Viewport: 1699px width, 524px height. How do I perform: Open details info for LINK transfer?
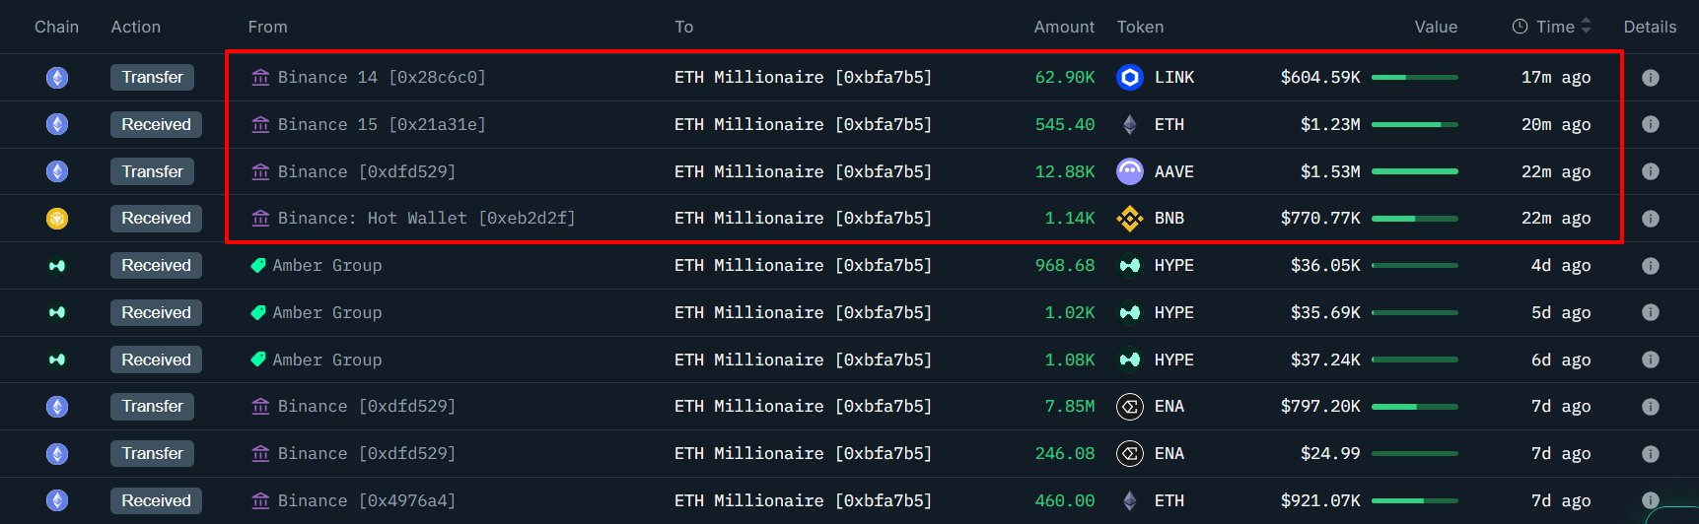point(1650,78)
